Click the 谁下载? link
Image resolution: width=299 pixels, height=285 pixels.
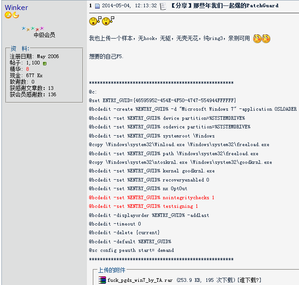(x=250, y=280)
